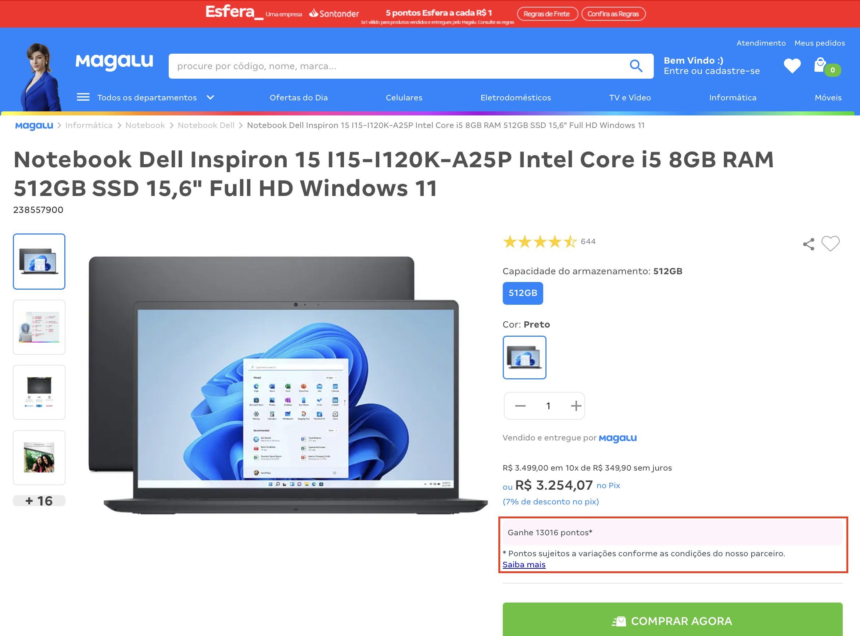Expand Todos os departamentos chevron
This screenshot has height=636, width=860.
coord(210,97)
